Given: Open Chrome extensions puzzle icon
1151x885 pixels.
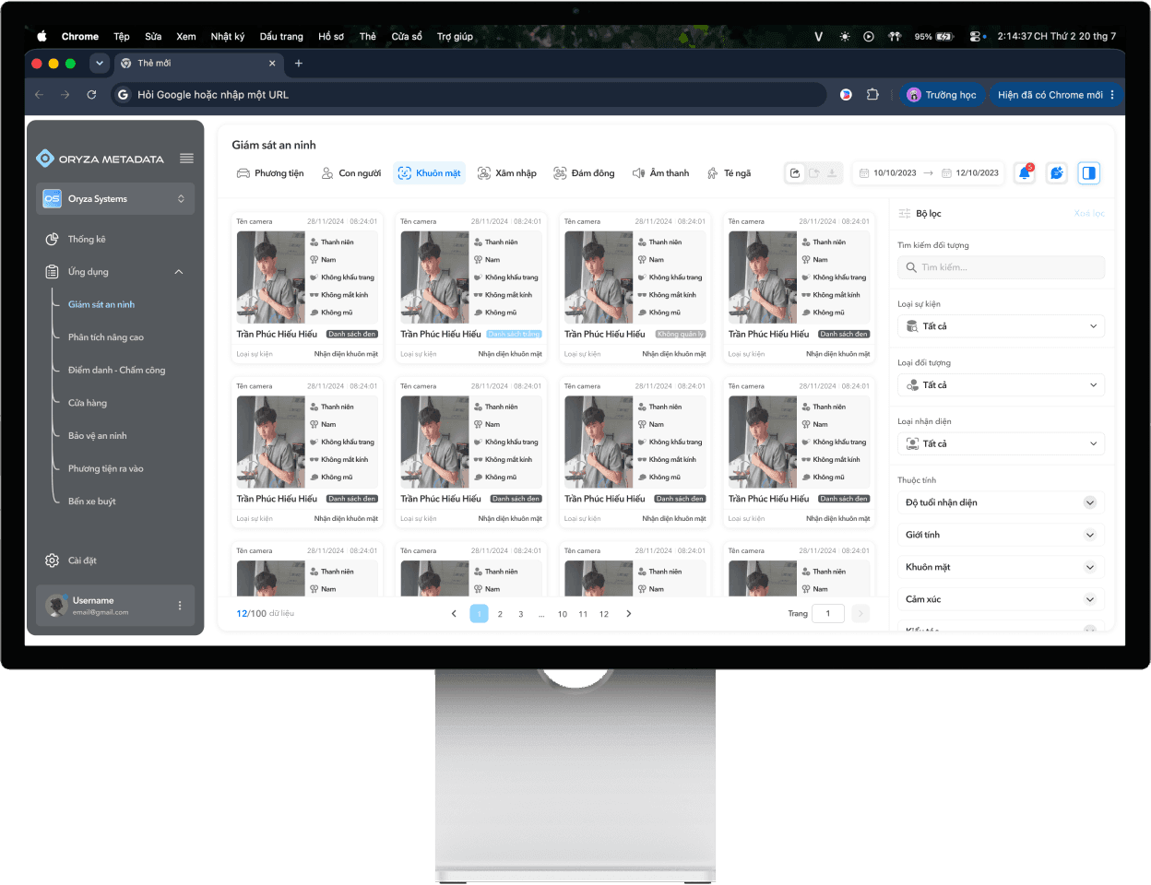Looking at the screenshot, I should pyautogui.click(x=872, y=95).
